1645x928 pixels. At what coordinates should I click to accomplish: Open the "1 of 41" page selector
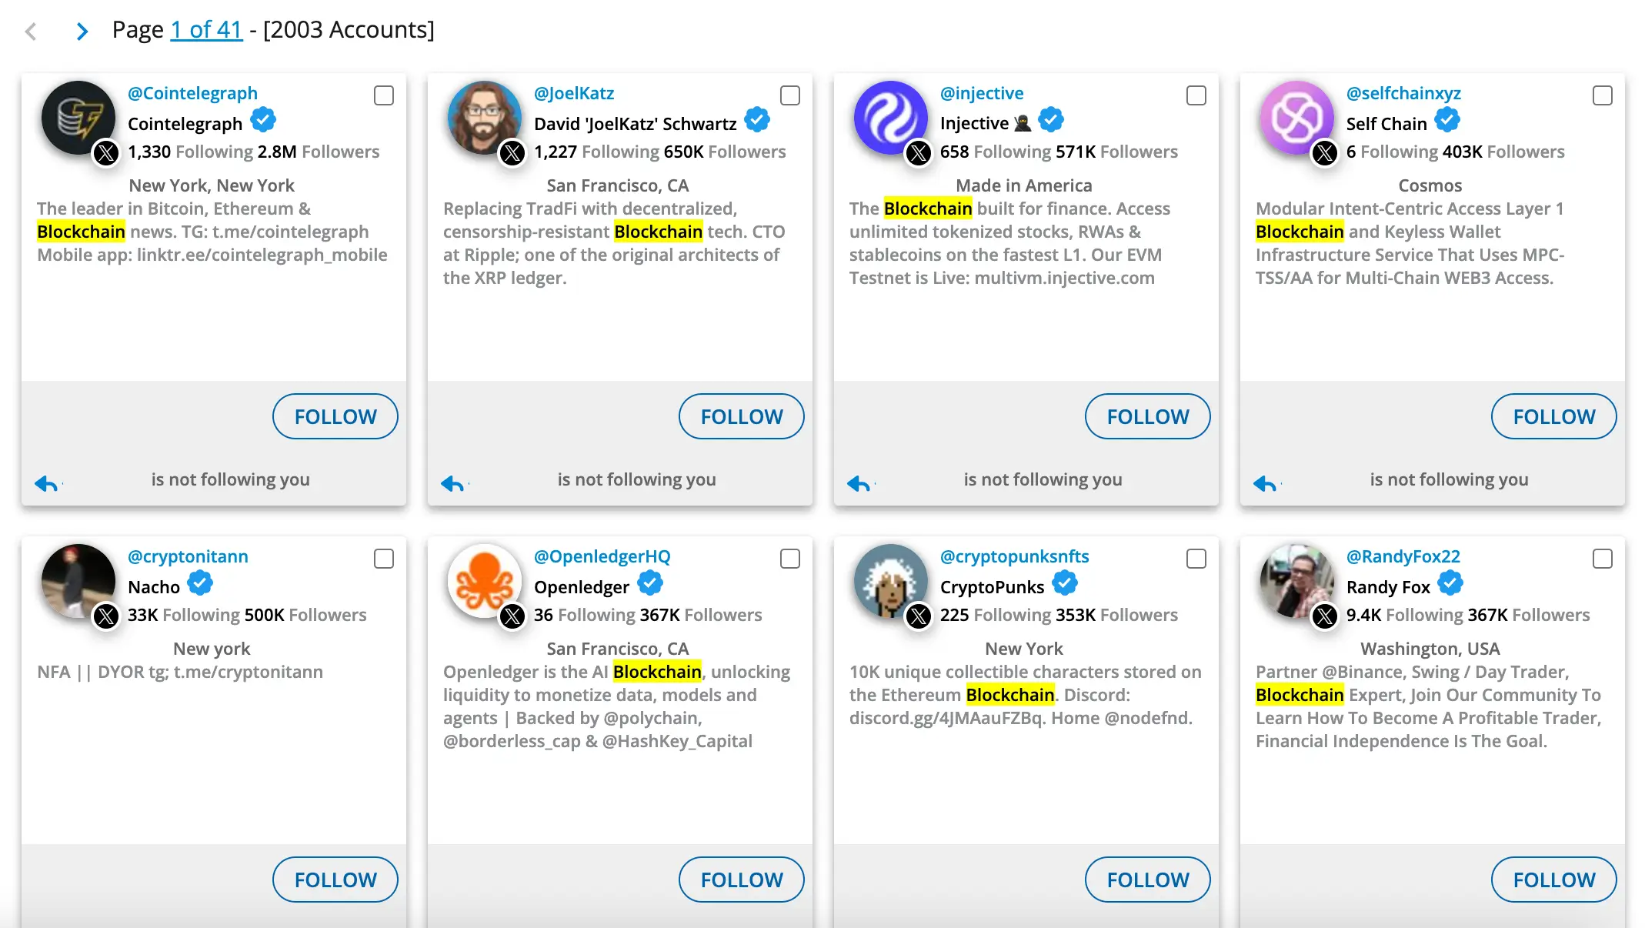[206, 29]
